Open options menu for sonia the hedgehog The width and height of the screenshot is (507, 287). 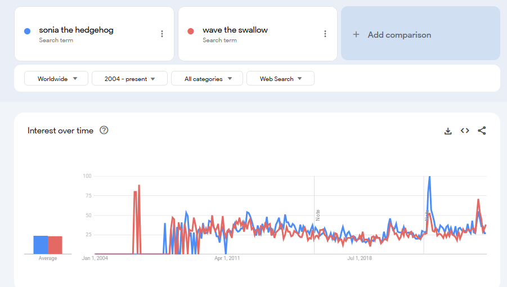(162, 34)
